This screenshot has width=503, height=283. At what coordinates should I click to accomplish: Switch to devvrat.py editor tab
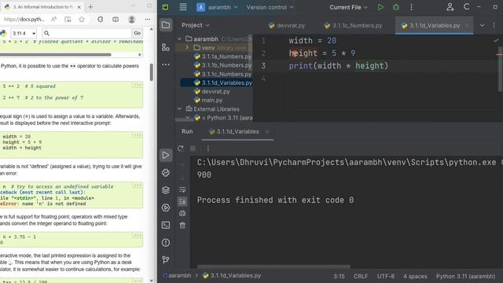287,25
